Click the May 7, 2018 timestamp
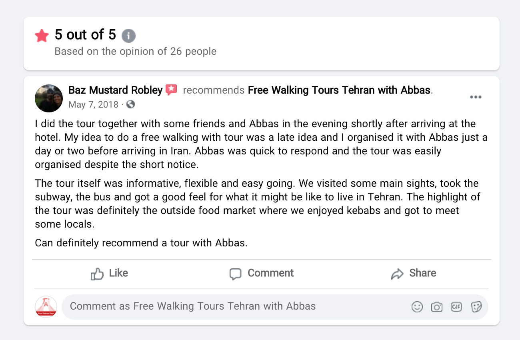 tap(94, 105)
